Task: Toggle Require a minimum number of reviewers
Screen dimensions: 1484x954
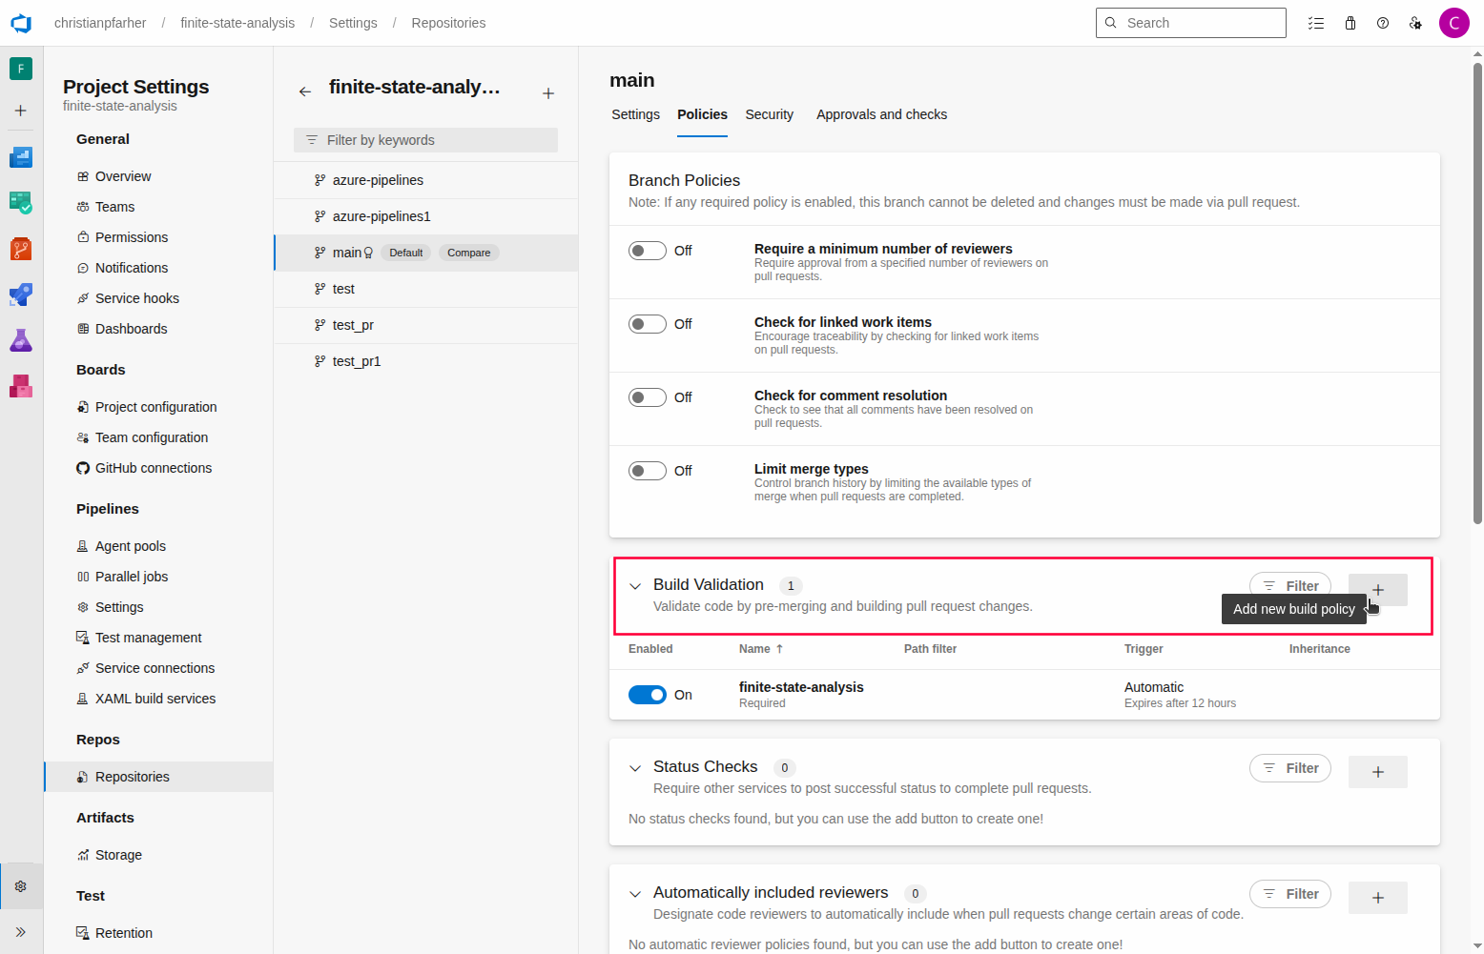Action: tap(648, 251)
